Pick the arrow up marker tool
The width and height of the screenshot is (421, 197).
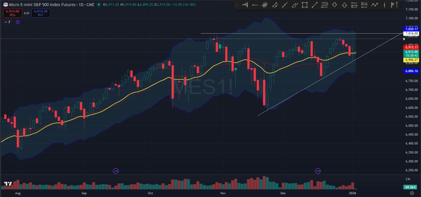coord(344,5)
